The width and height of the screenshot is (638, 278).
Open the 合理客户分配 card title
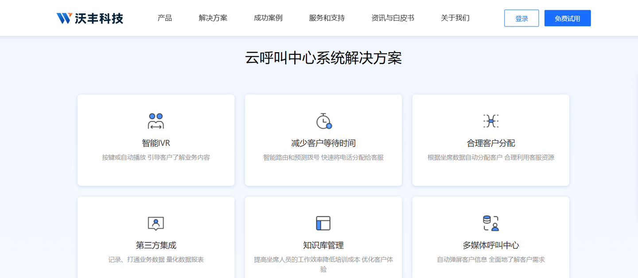(x=490, y=143)
